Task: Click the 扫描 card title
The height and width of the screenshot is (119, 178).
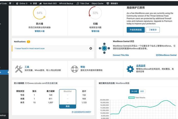Action: (95, 24)
